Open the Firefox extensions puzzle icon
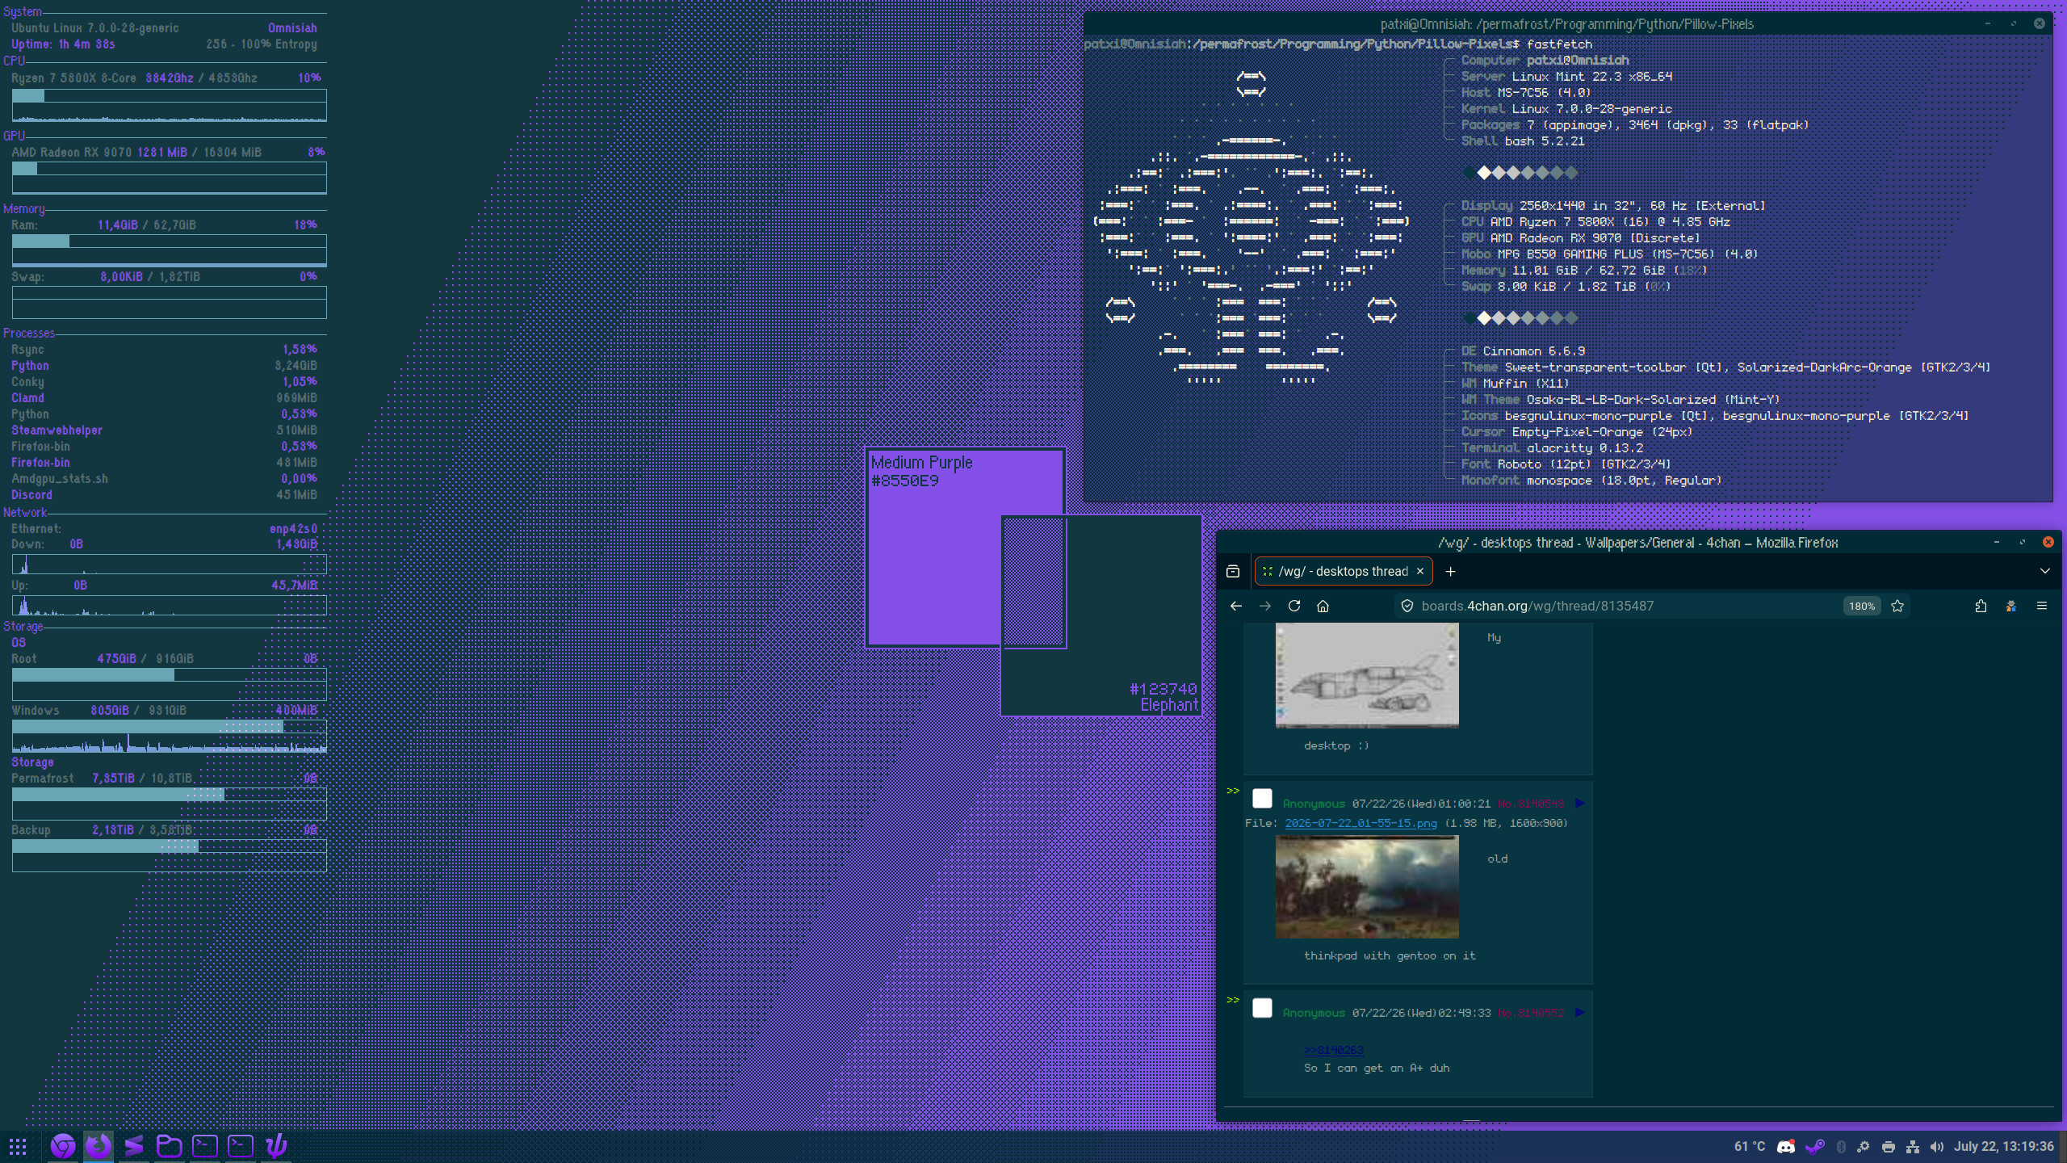This screenshot has height=1163, width=2067. coord(1981,606)
